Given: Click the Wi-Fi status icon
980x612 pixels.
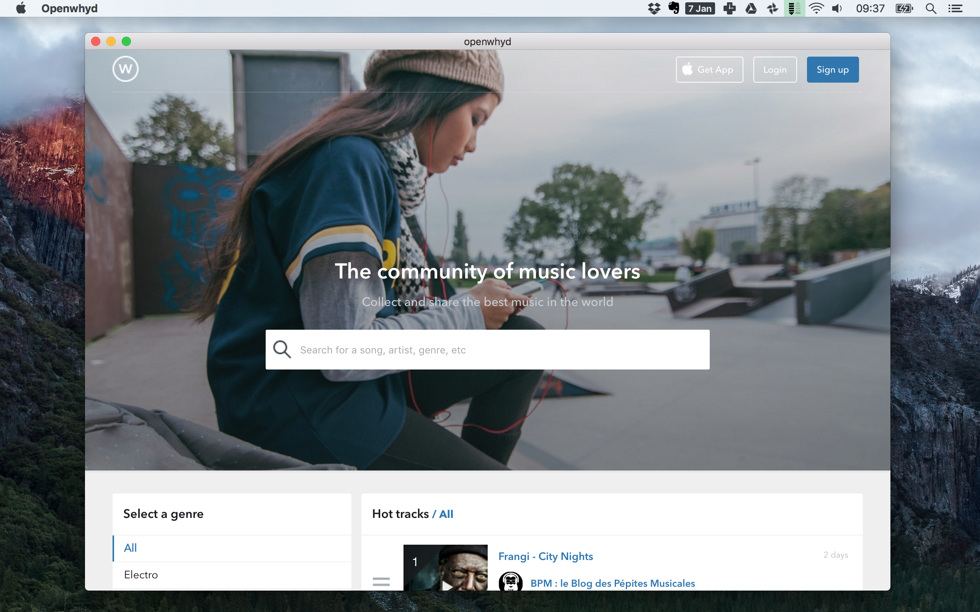Looking at the screenshot, I should coord(816,8).
